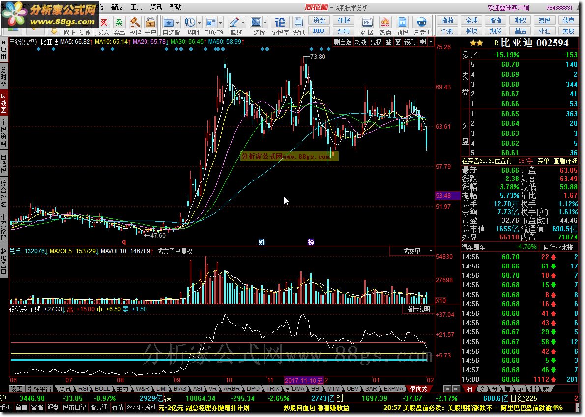Switch to 分时图 view in left sidebar
Viewport: 585px width, 417px height.
[x=4, y=76]
